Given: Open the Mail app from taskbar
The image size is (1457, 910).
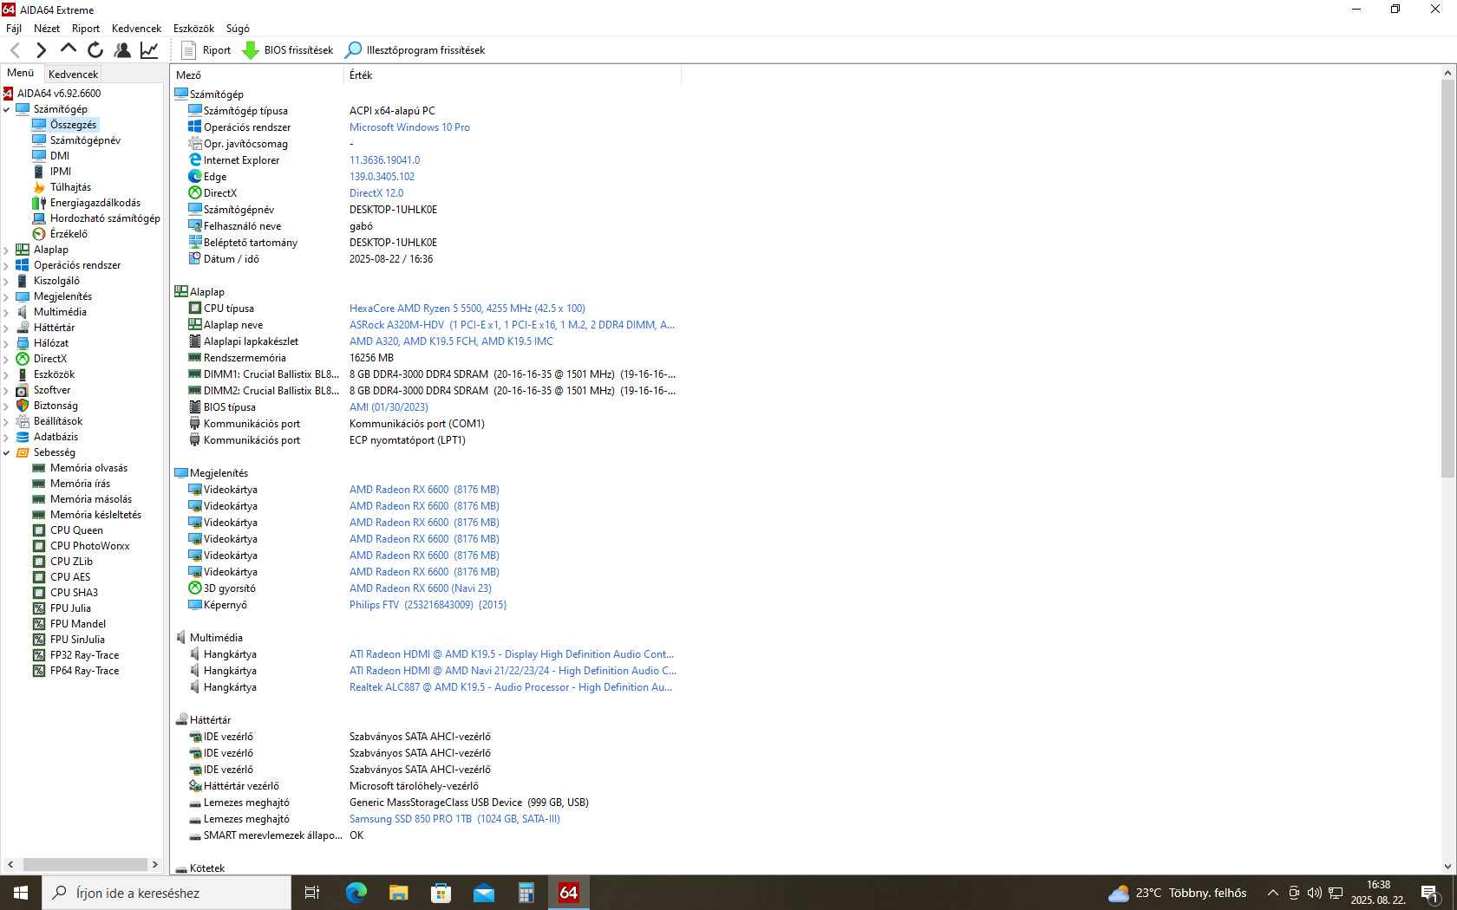Looking at the screenshot, I should tap(483, 893).
